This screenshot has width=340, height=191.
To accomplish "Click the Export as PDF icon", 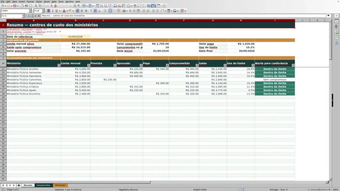I will pos(22,6).
